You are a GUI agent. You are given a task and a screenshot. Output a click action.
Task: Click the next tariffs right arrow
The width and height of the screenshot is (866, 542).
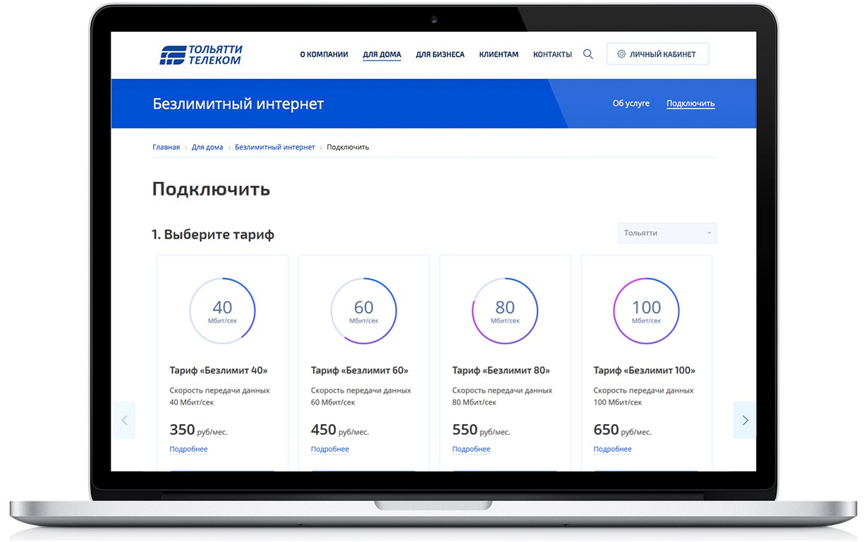pos(745,421)
